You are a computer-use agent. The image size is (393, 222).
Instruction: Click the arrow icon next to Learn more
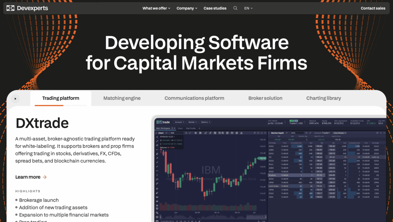tap(45, 177)
